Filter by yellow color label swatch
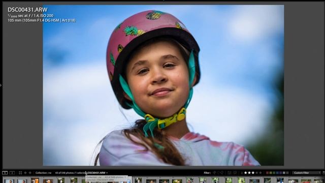The image size is (325, 183). click(271, 173)
